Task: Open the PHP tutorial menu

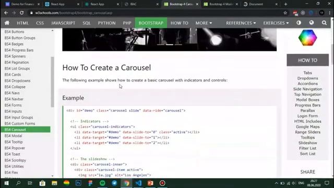Action: 127,23
